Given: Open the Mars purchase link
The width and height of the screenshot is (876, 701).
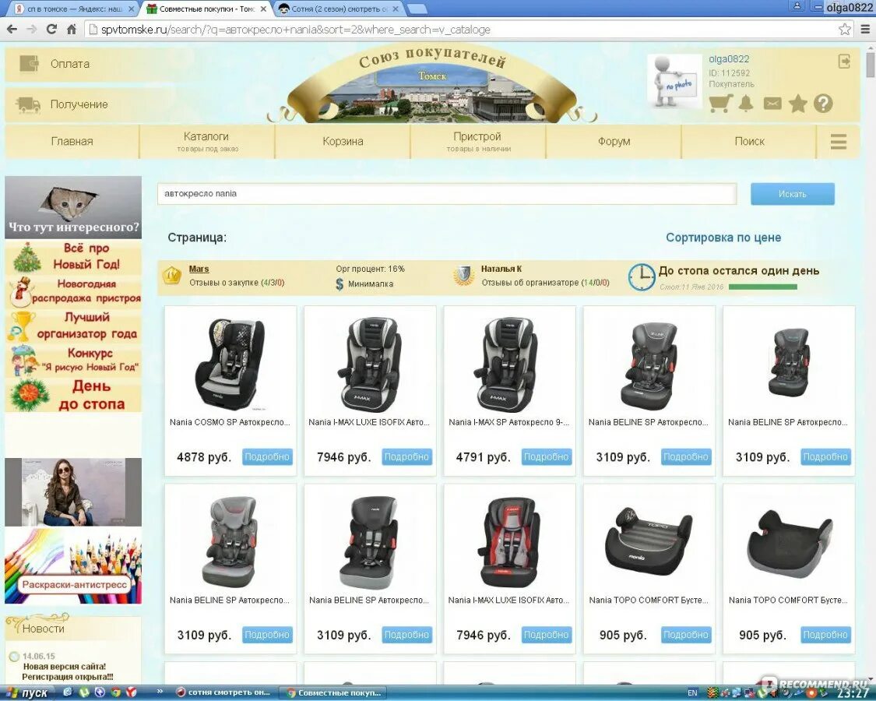Looking at the screenshot, I should pos(199,269).
